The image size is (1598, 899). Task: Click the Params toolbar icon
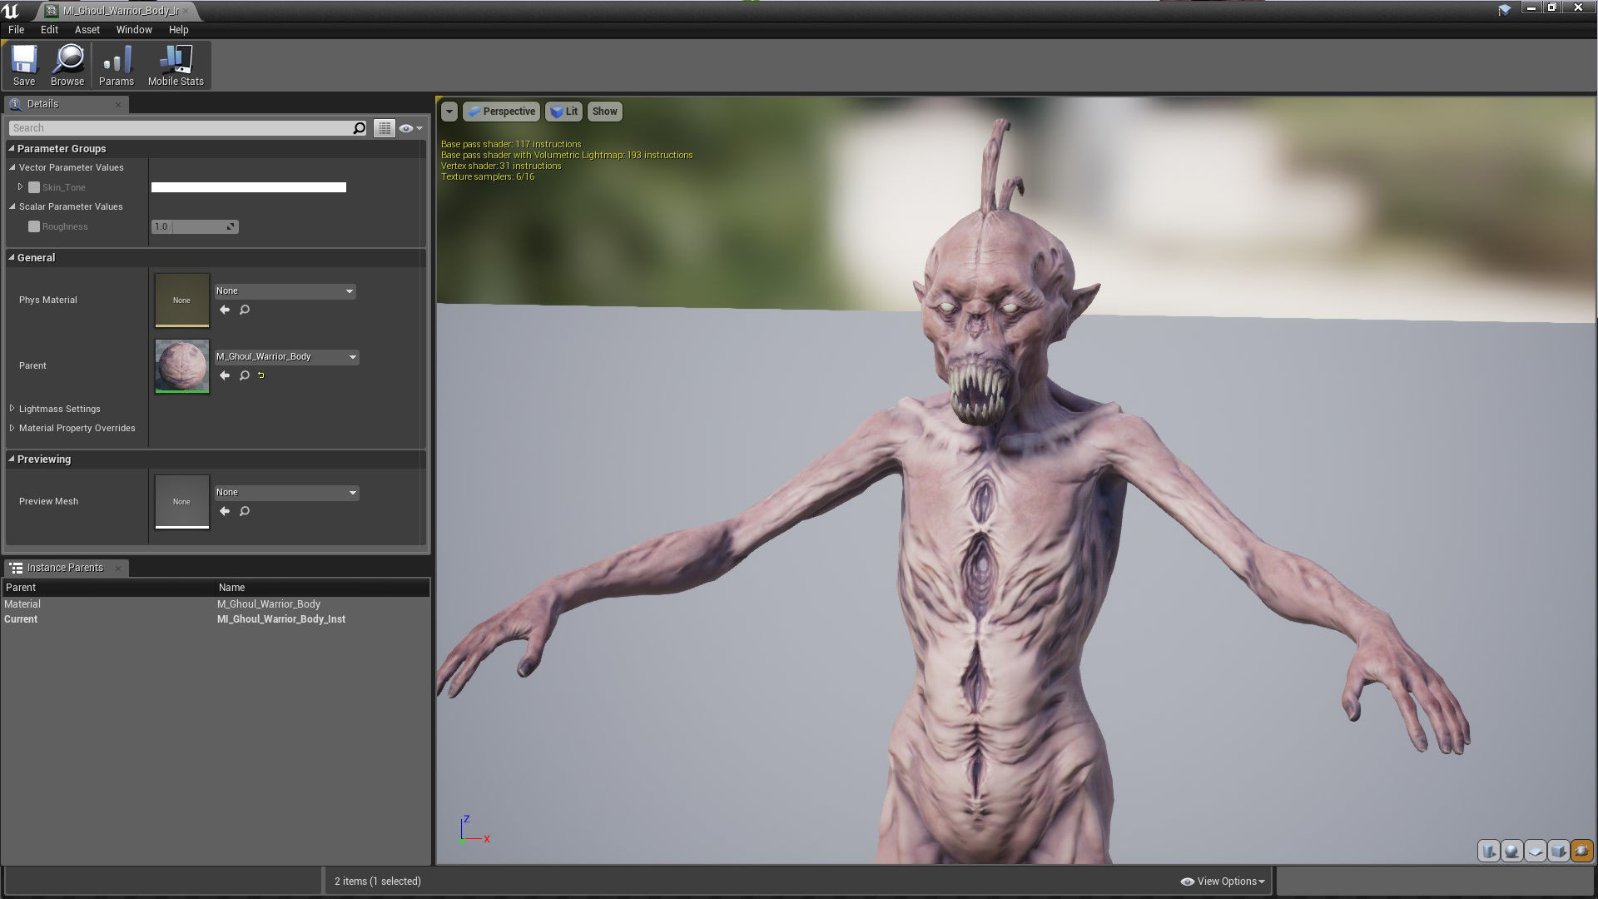[x=117, y=63]
